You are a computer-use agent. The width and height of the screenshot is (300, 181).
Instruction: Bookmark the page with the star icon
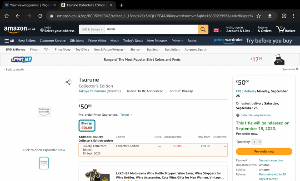point(259,16)
